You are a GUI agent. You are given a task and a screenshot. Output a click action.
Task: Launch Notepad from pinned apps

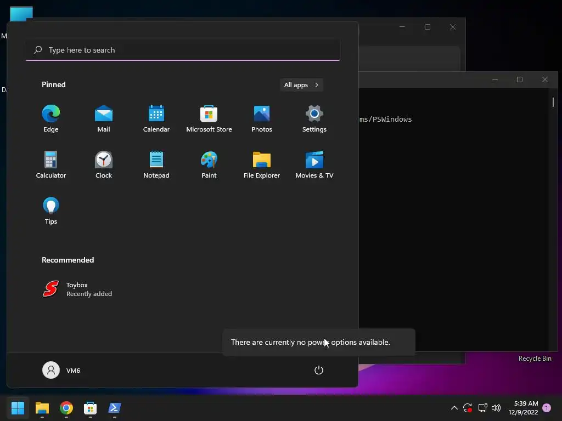tap(156, 164)
